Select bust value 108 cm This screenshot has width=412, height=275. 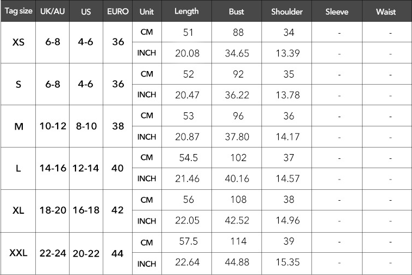[238, 200]
